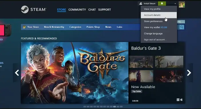
Task: Open the News link
Action: 108,27
